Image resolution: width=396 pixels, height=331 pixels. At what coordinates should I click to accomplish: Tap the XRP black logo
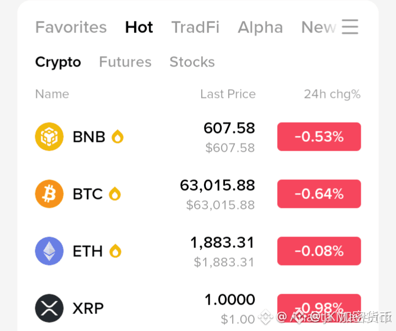tap(50, 308)
